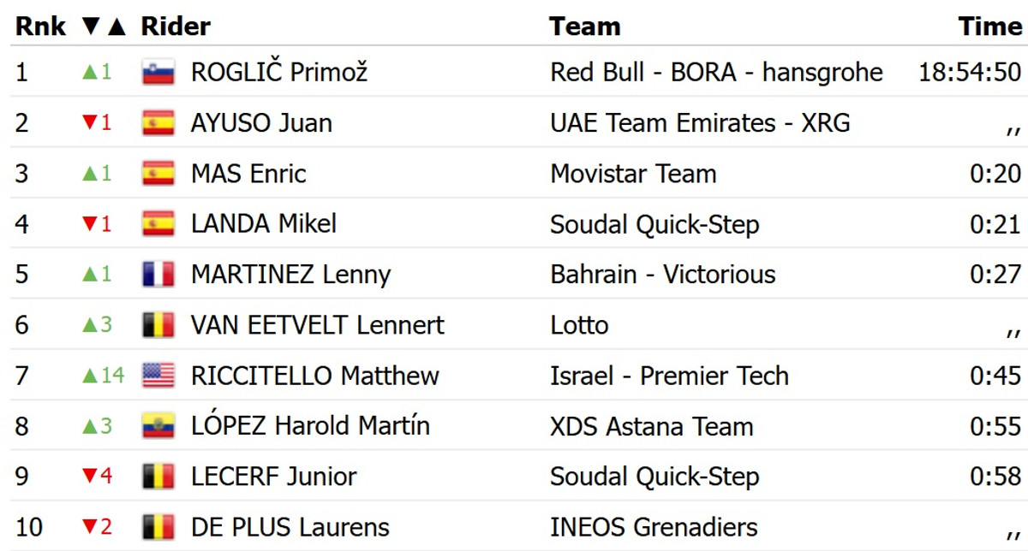
Task: Sort by the position change arrows header
Action: tap(104, 27)
